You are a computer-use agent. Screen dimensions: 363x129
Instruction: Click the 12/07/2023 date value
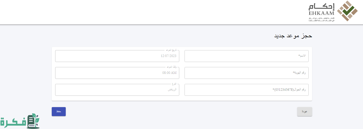coord(168,56)
